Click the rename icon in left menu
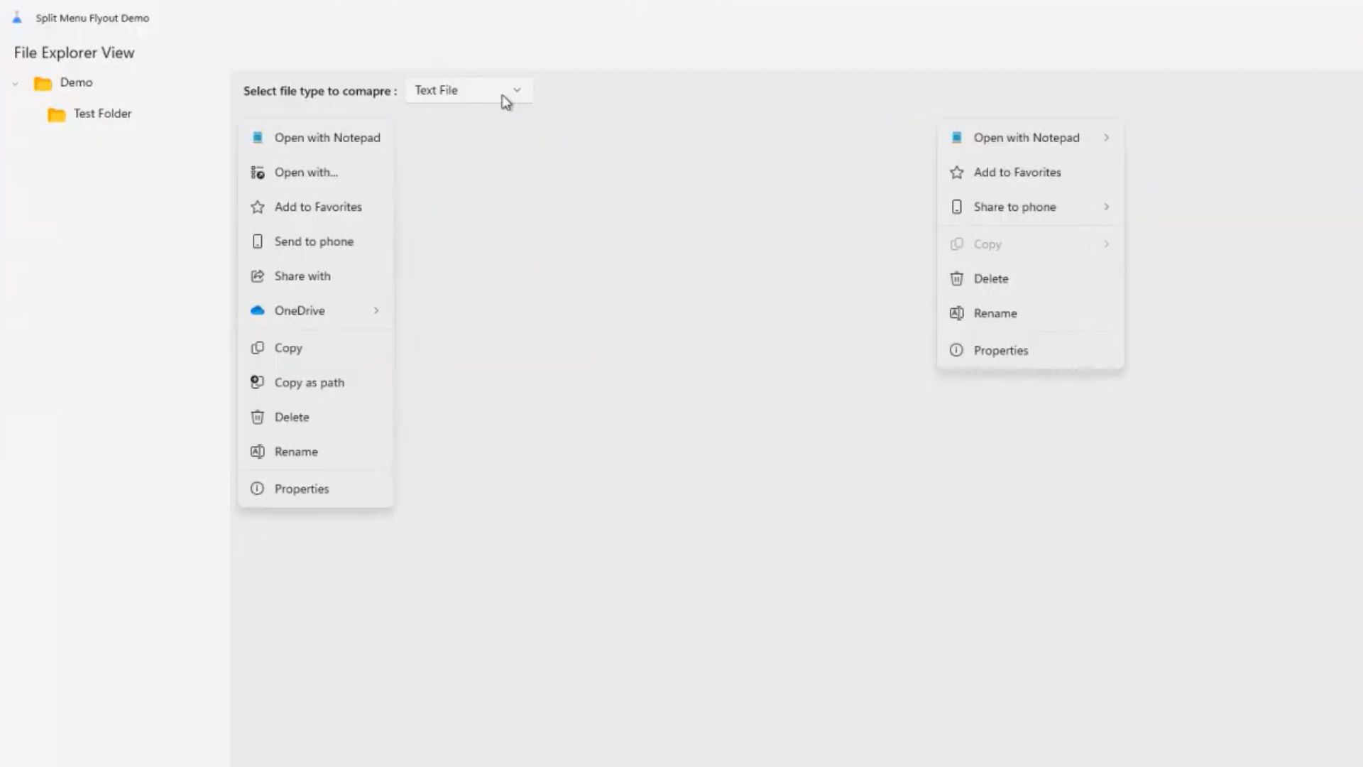 (258, 452)
